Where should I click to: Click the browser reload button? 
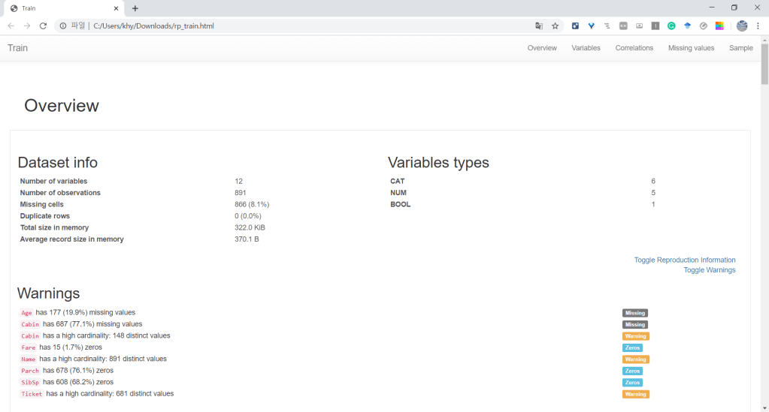click(43, 26)
